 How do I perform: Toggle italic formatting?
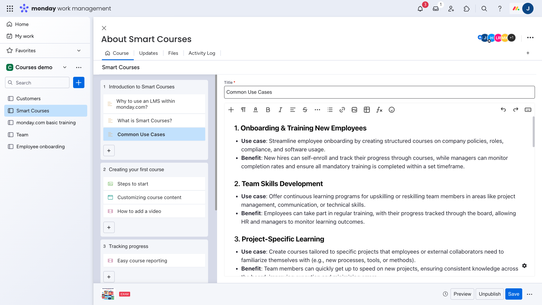pos(280,110)
